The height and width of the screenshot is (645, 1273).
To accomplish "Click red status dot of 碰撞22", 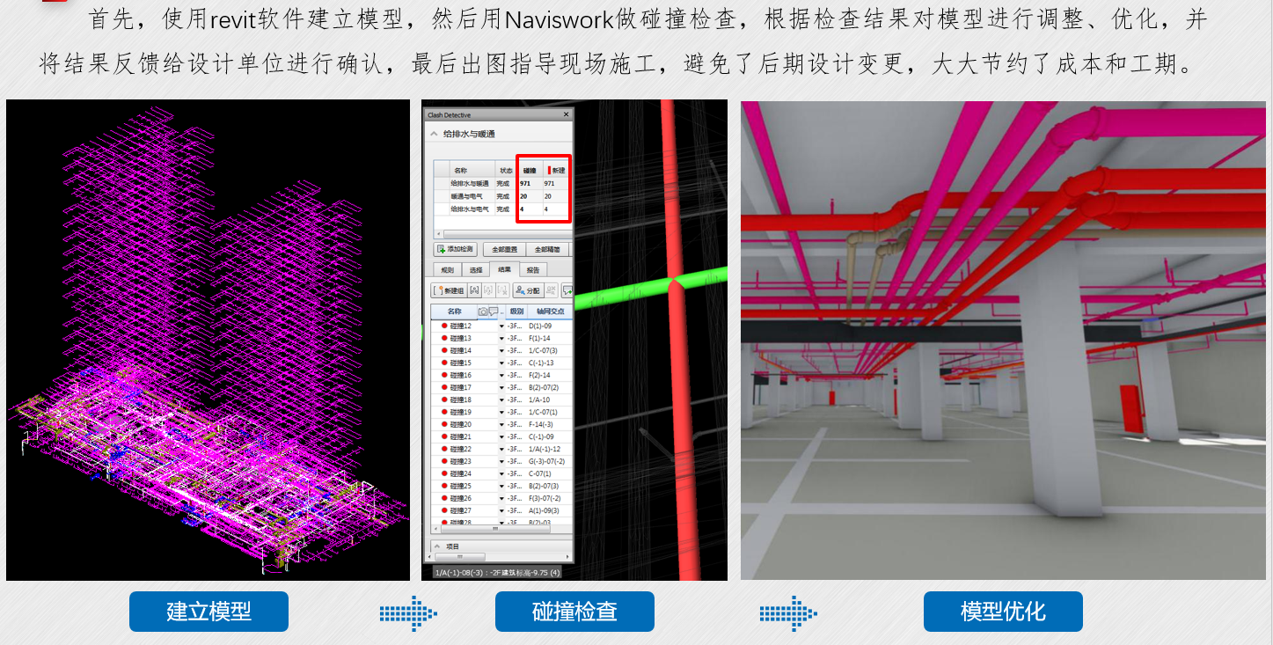I will tap(444, 449).
